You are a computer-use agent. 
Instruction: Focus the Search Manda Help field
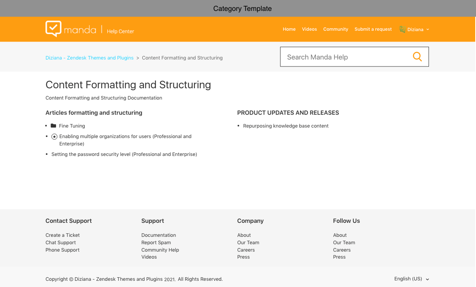(354, 57)
